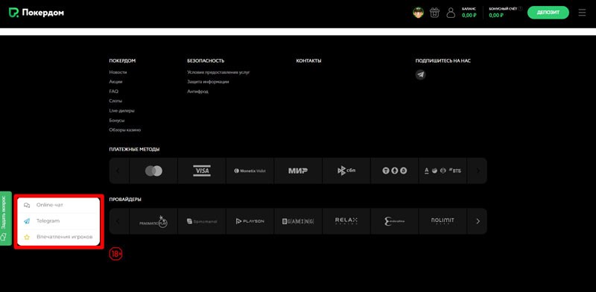Click the Задать вопрос side tab
Viewport: 596px width, 292px height.
tap(5, 218)
